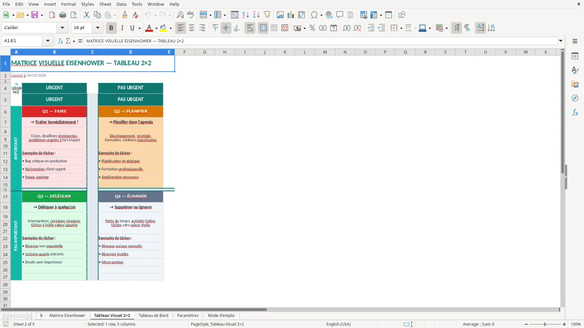Add a decimal place
This screenshot has width=584, height=328.
(347, 28)
